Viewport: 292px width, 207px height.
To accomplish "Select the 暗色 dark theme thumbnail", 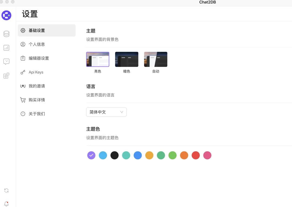I will (127, 59).
